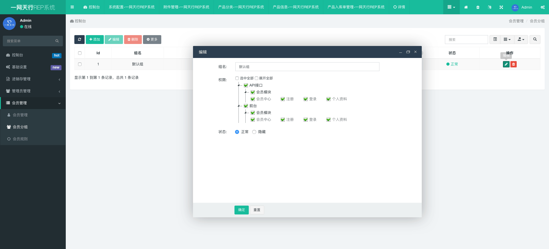Switch to the 产品信息 tab
Viewport: 549px width, 249px height.
click(295, 7)
